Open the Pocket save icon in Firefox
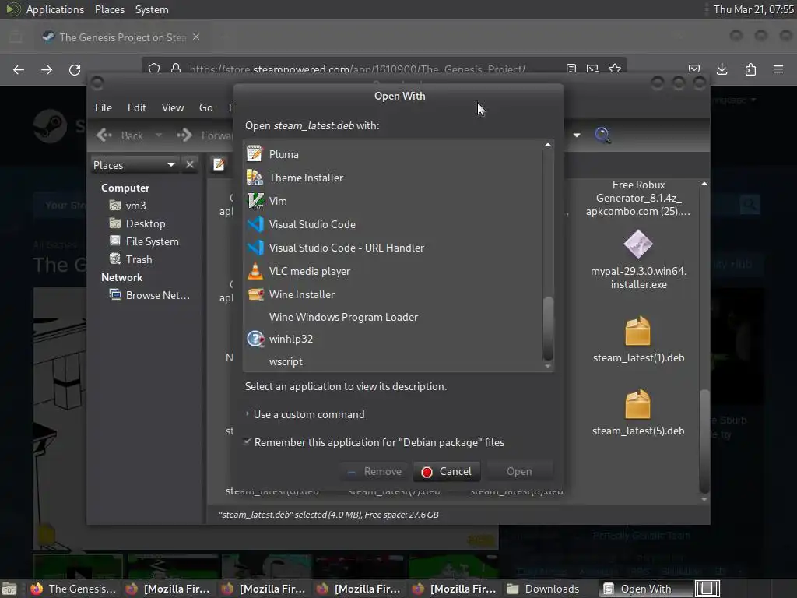Image resolution: width=797 pixels, height=598 pixels. pos(694,69)
